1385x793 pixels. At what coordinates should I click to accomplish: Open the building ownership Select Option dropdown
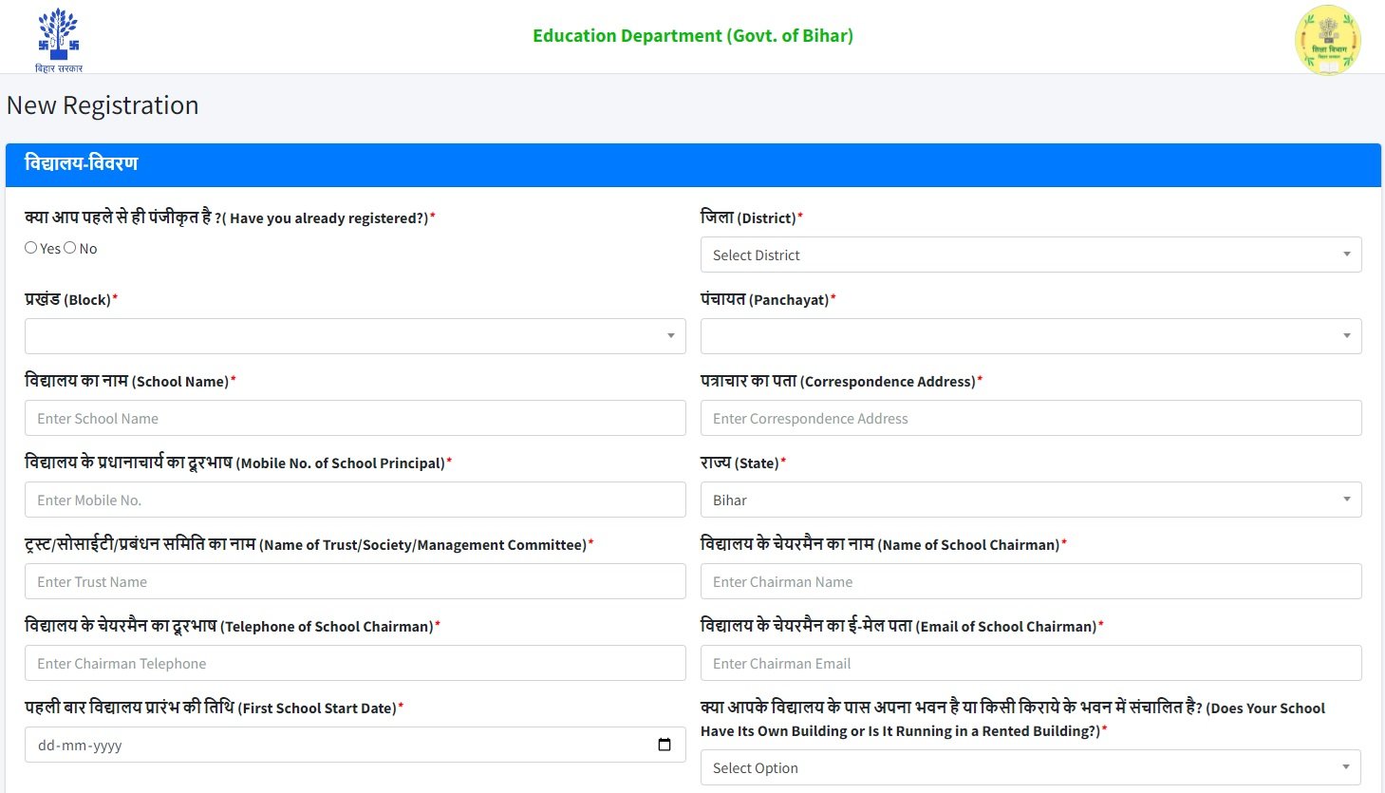(x=1032, y=766)
